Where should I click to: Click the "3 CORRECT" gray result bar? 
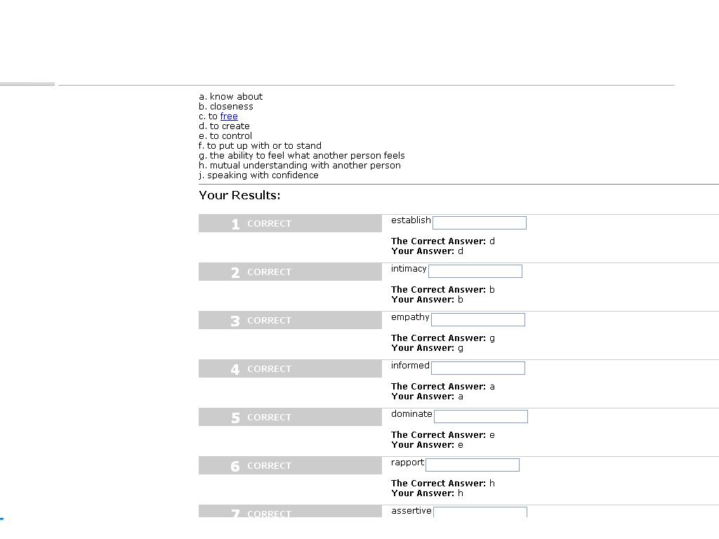290,320
